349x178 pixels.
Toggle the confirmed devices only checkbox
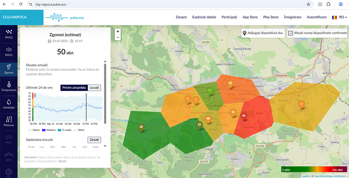tap(291, 33)
